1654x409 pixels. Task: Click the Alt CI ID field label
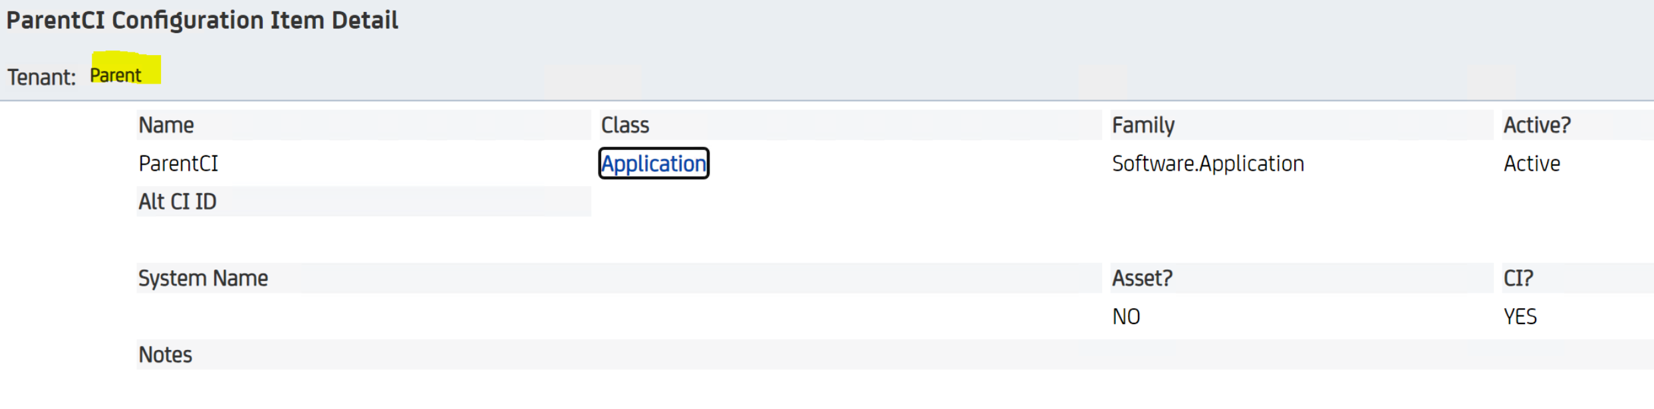point(178,201)
